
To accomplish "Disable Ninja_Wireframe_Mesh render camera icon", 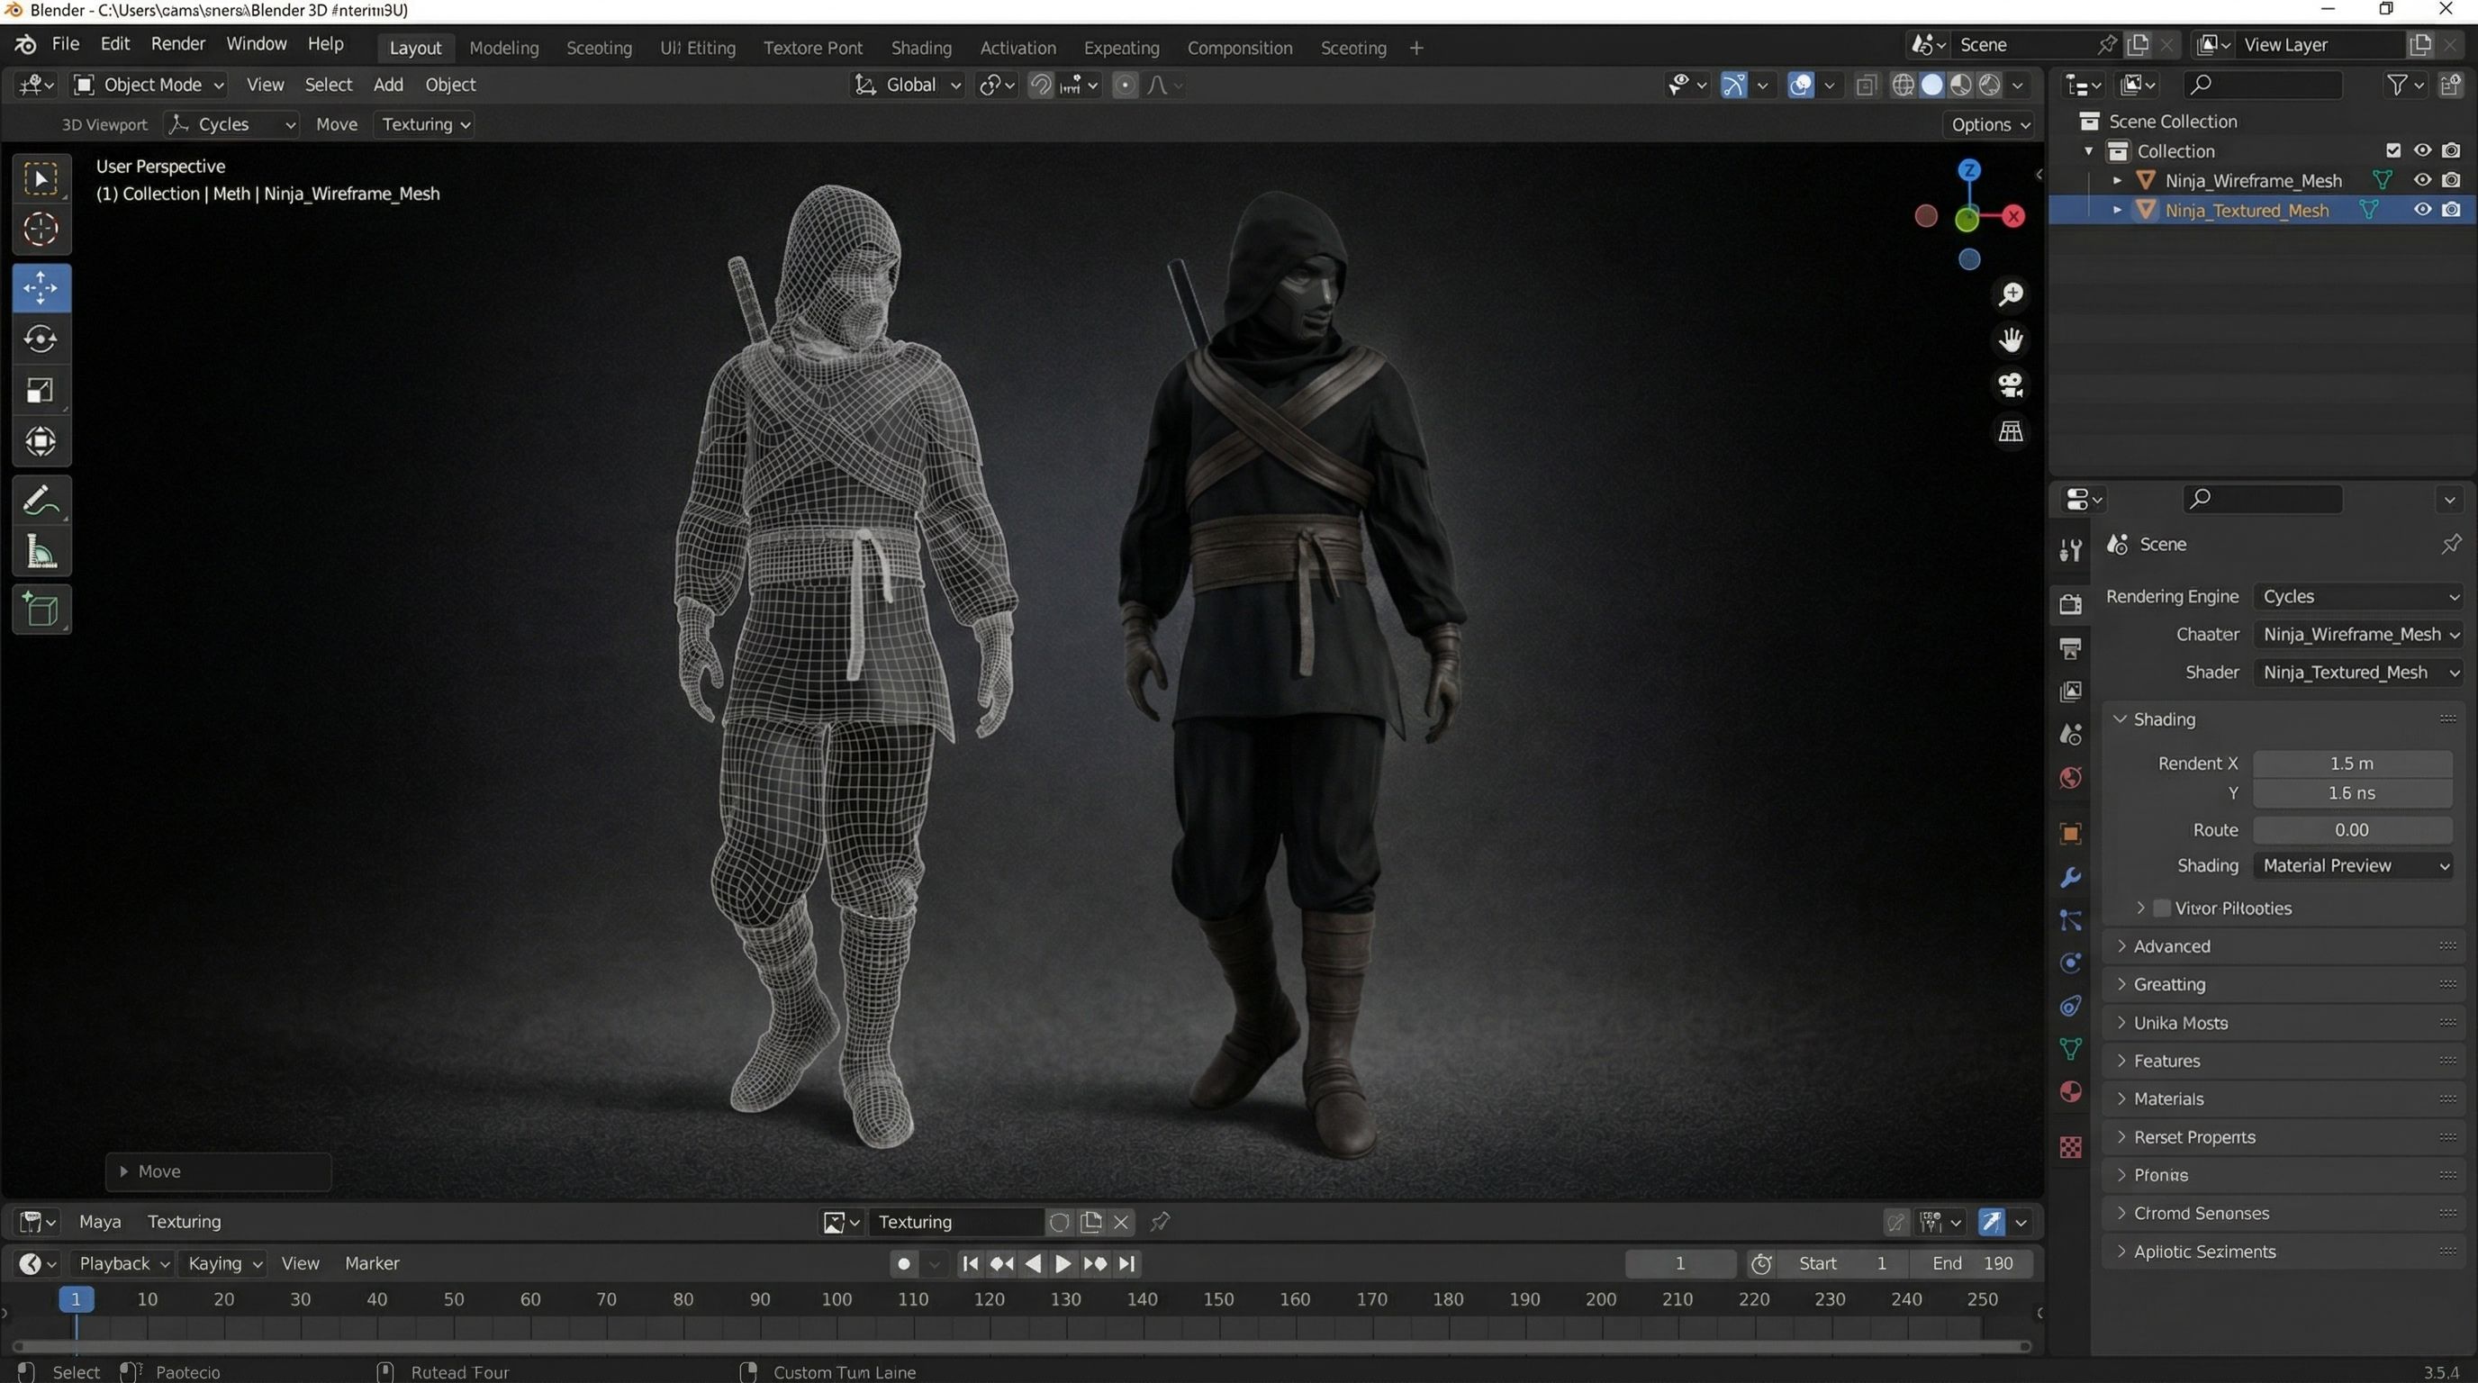I will pyautogui.click(x=2451, y=180).
